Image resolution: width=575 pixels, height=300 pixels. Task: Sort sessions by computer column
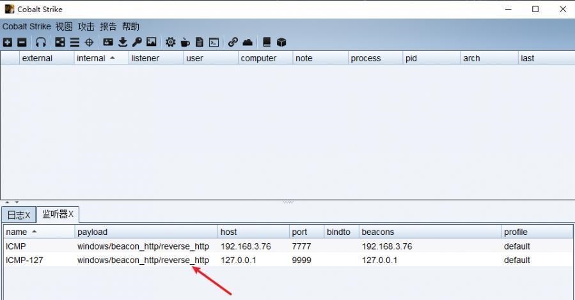pyautogui.click(x=265, y=58)
